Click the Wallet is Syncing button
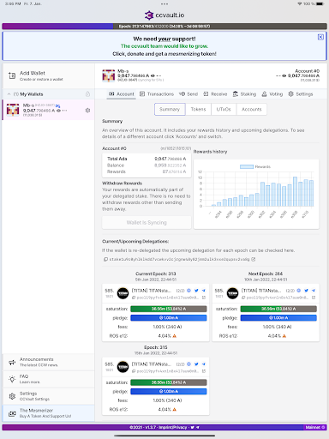 tap(147, 222)
